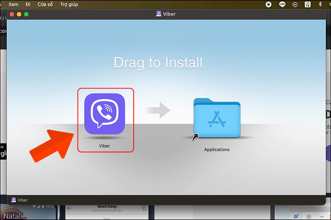The height and width of the screenshot is (220, 331).
Task: Click the Applications folder label
Action: click(x=217, y=150)
